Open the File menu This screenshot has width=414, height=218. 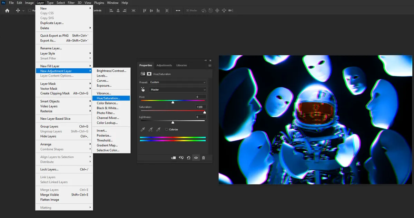pyautogui.click(x=11, y=3)
